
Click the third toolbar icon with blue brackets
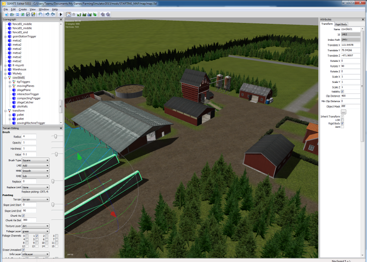coord(17,15)
